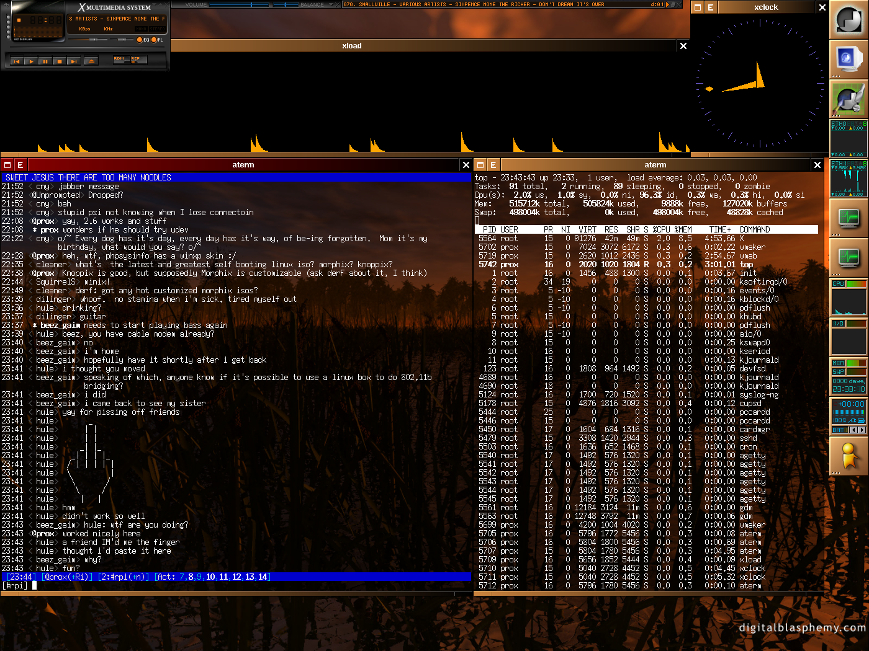Viewport: 869px width, 651px height.
Task: Click the lower green system monitor dock icon
Action: pyautogui.click(x=849, y=257)
